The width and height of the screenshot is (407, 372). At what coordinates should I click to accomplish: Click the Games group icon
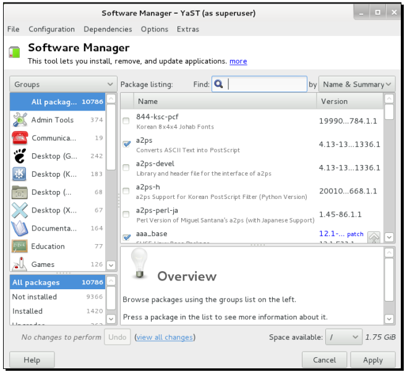(x=20, y=264)
